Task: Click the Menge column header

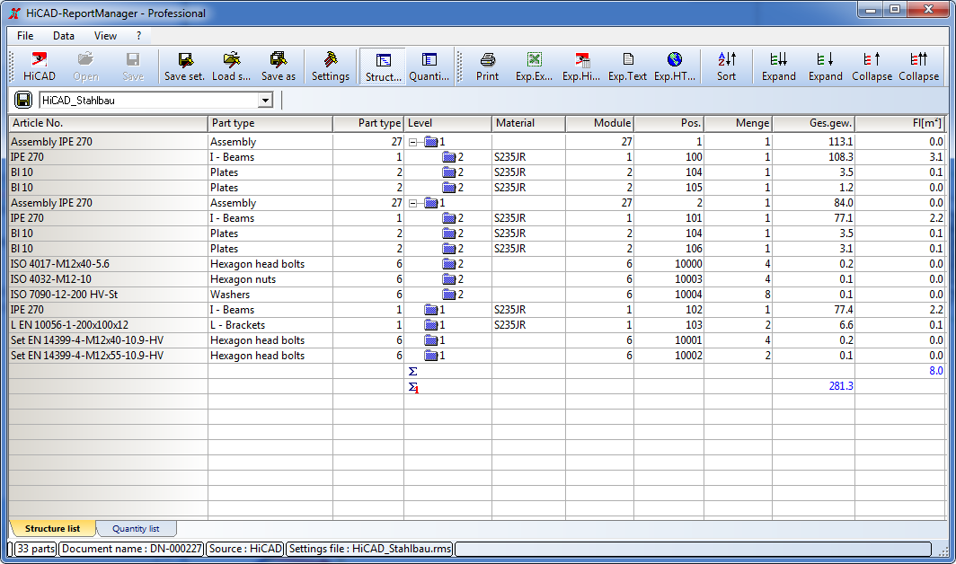Action: tap(739, 123)
